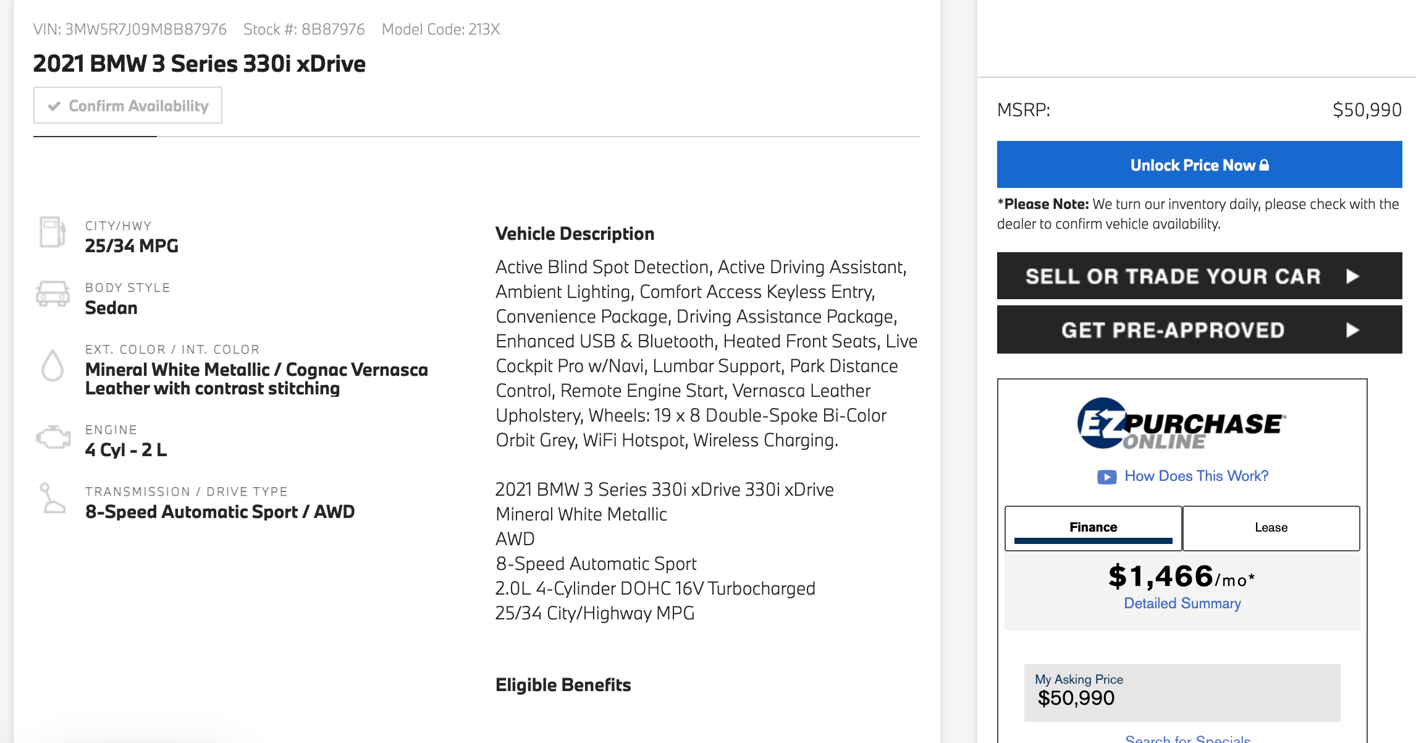Click the $1,466/mo payment amount
The width and height of the screenshot is (1416, 743).
coord(1182,576)
